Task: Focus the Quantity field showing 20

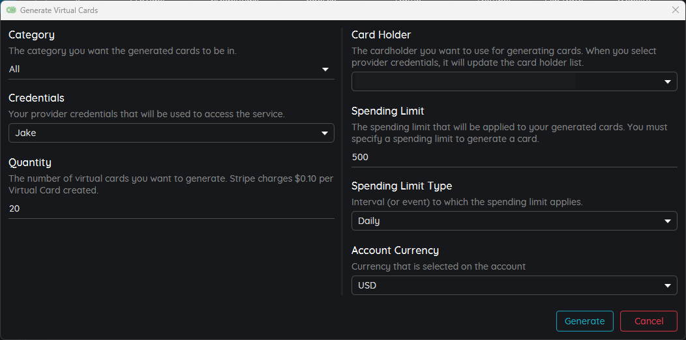Action: pyautogui.click(x=171, y=209)
